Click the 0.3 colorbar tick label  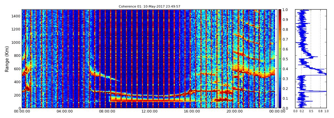[x=285, y=79]
